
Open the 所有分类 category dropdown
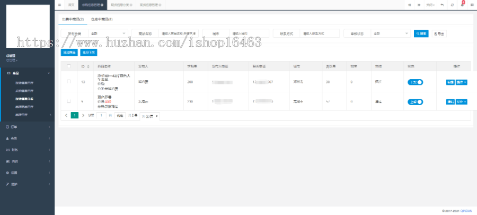(108, 33)
